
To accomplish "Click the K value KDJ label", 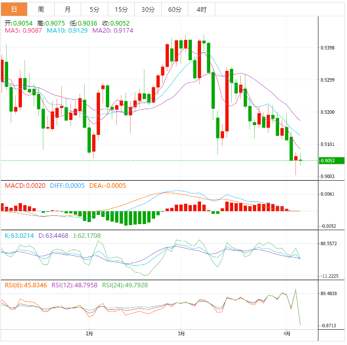I will point(19,236).
